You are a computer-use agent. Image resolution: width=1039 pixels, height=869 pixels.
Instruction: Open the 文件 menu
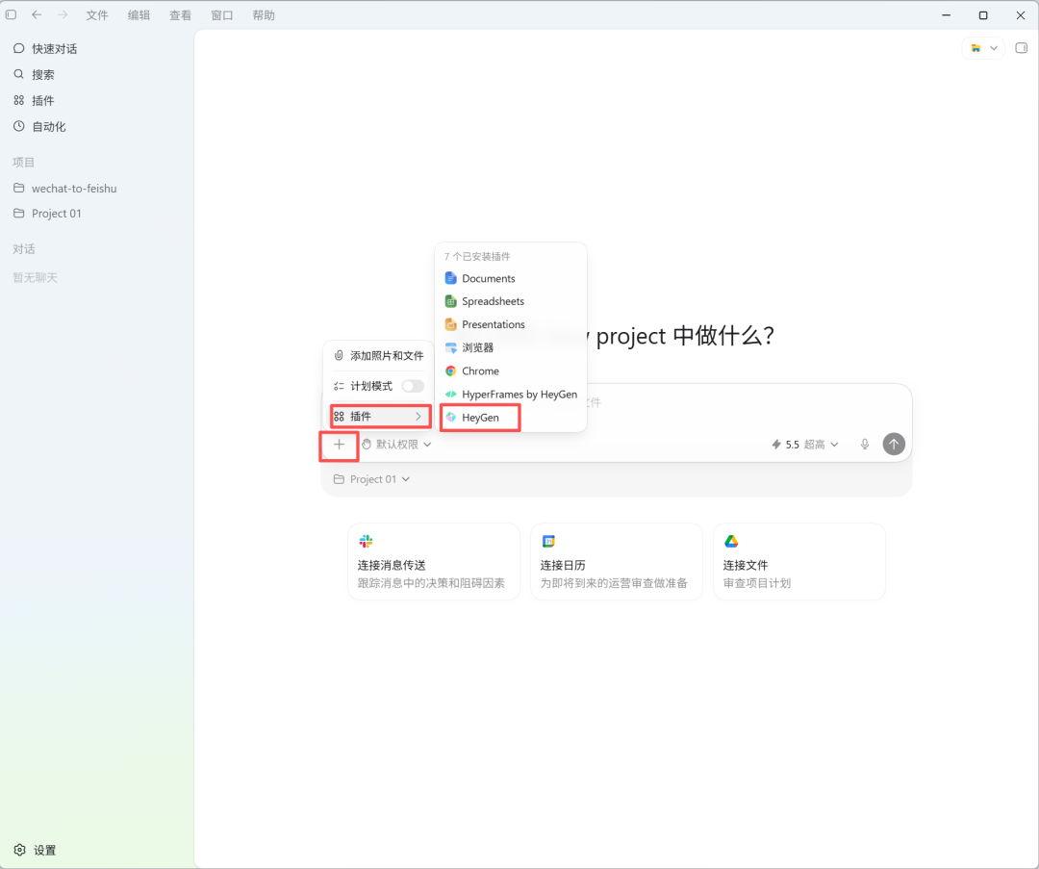click(97, 15)
